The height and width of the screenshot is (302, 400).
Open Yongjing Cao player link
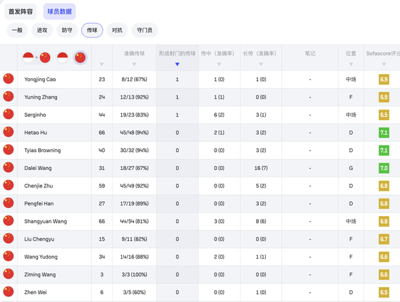(40, 79)
